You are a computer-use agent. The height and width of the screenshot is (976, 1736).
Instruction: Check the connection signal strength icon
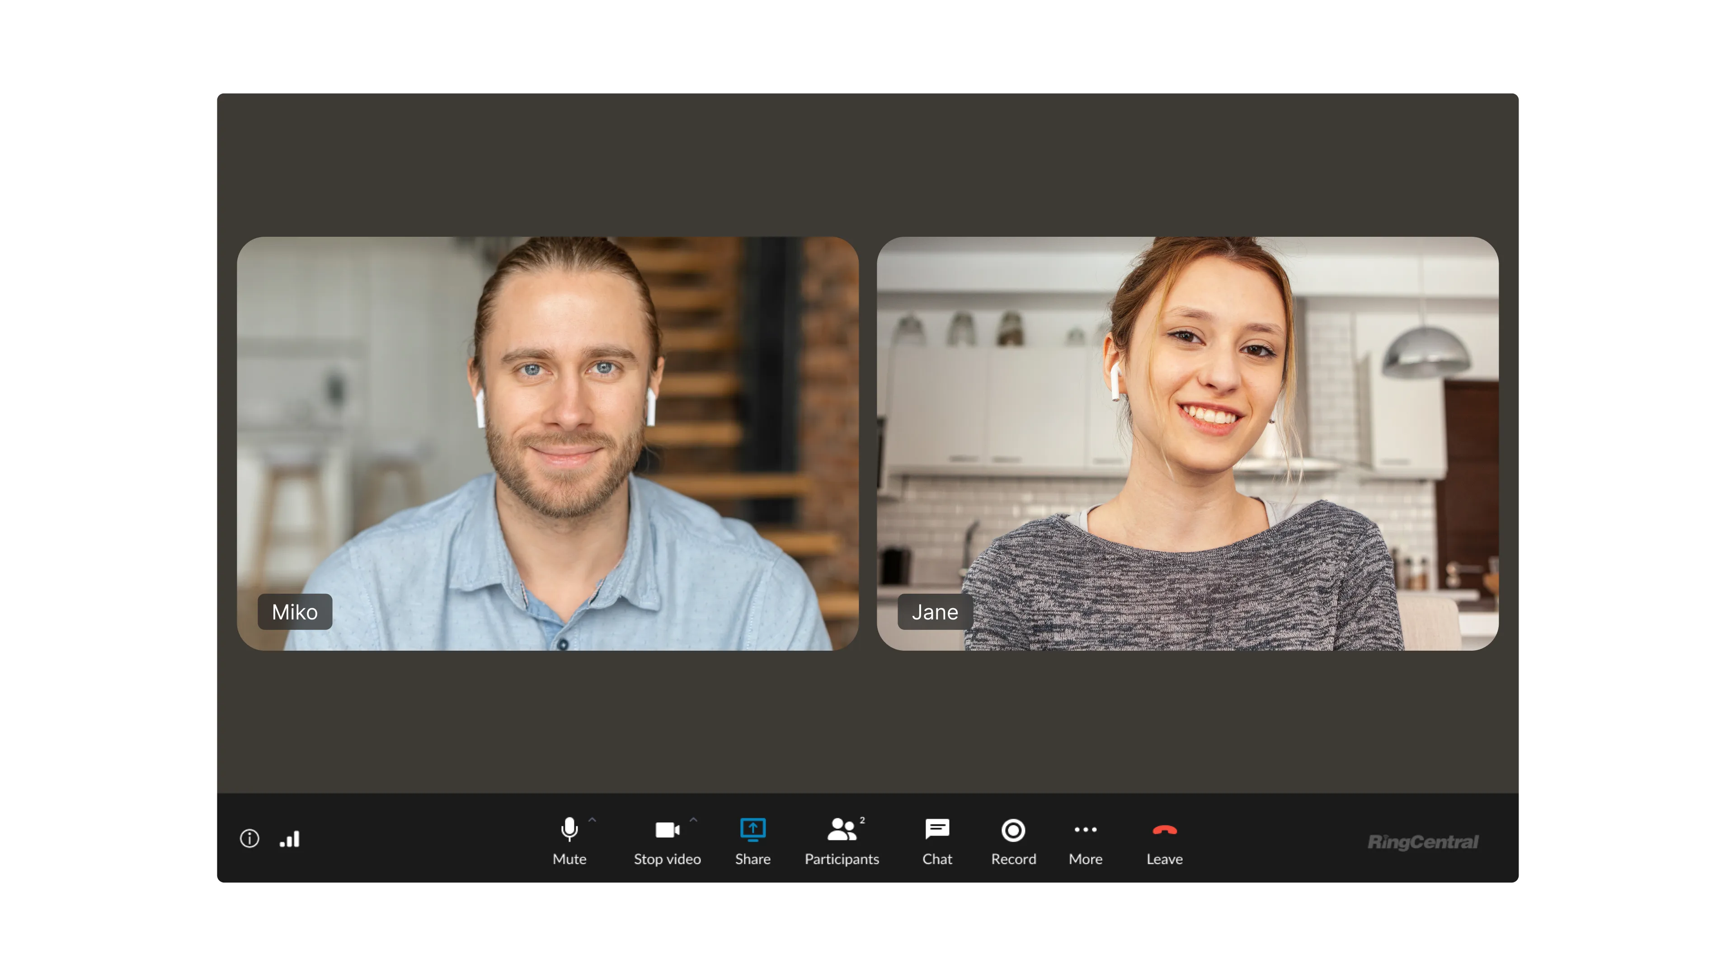tap(290, 839)
